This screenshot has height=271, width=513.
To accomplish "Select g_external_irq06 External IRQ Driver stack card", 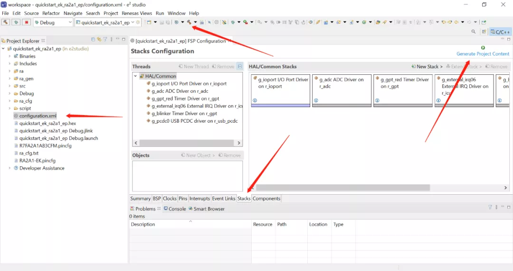I will coord(465,91).
